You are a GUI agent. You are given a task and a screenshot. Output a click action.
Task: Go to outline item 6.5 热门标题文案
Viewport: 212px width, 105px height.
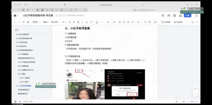[22, 35]
